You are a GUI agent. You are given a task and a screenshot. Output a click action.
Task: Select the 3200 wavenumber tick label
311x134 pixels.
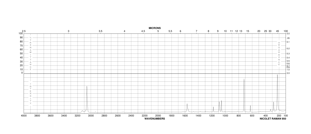(77, 116)
